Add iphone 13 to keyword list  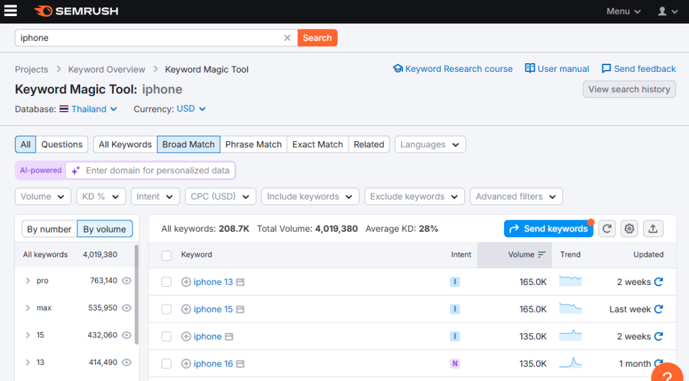click(x=186, y=282)
